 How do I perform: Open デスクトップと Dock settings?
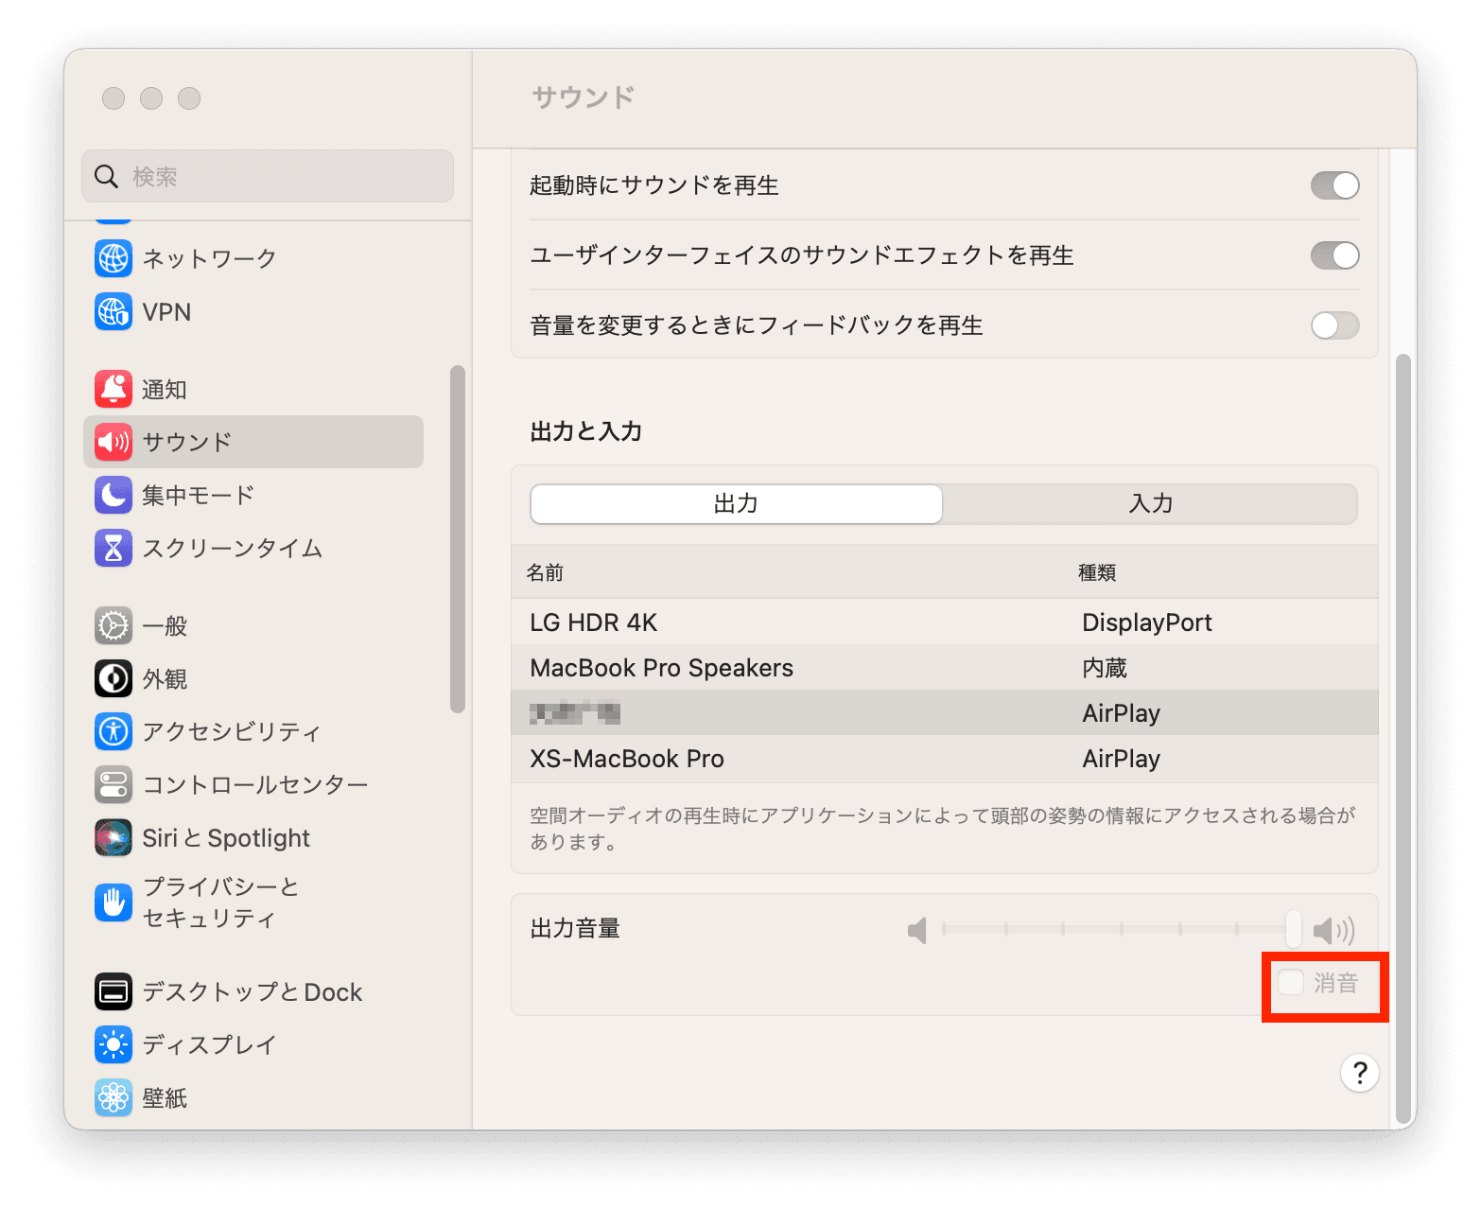(113, 990)
